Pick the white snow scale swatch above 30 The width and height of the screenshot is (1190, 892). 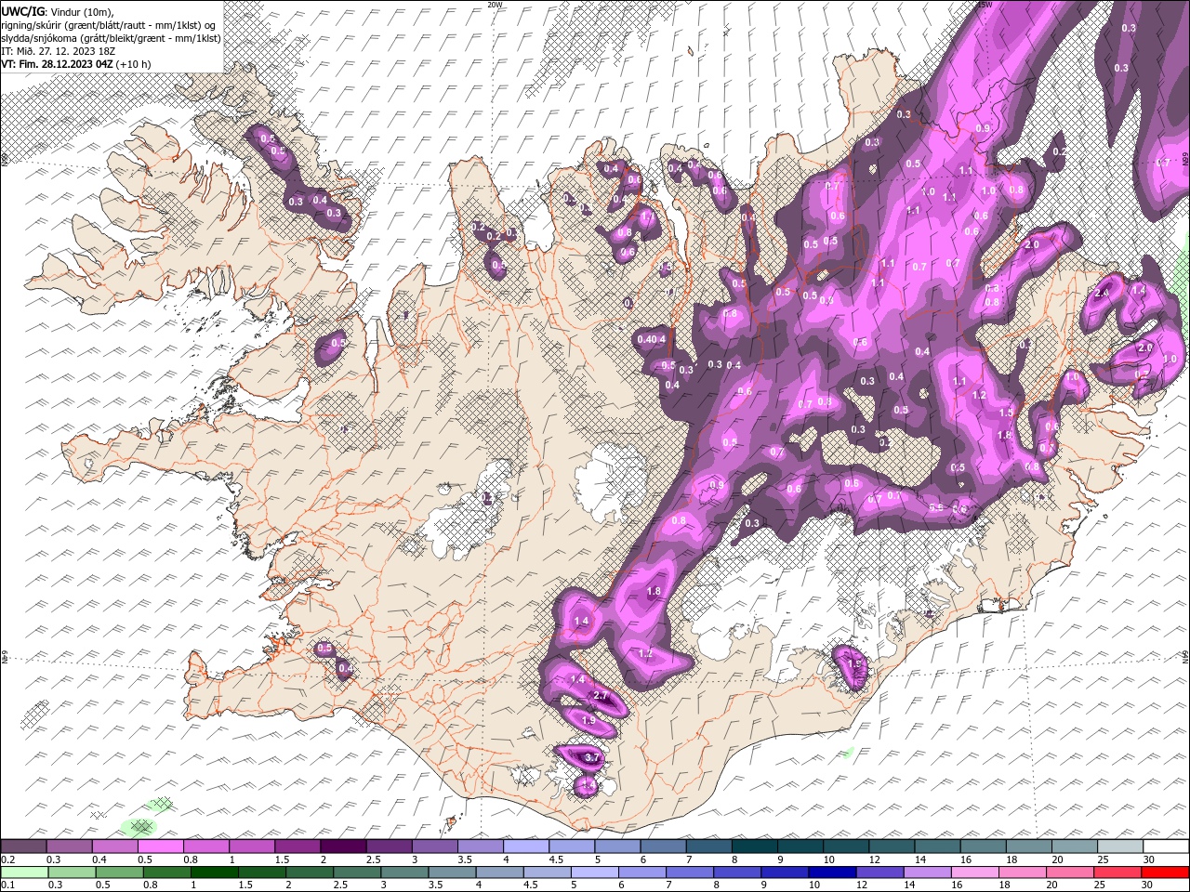pos(1166,846)
